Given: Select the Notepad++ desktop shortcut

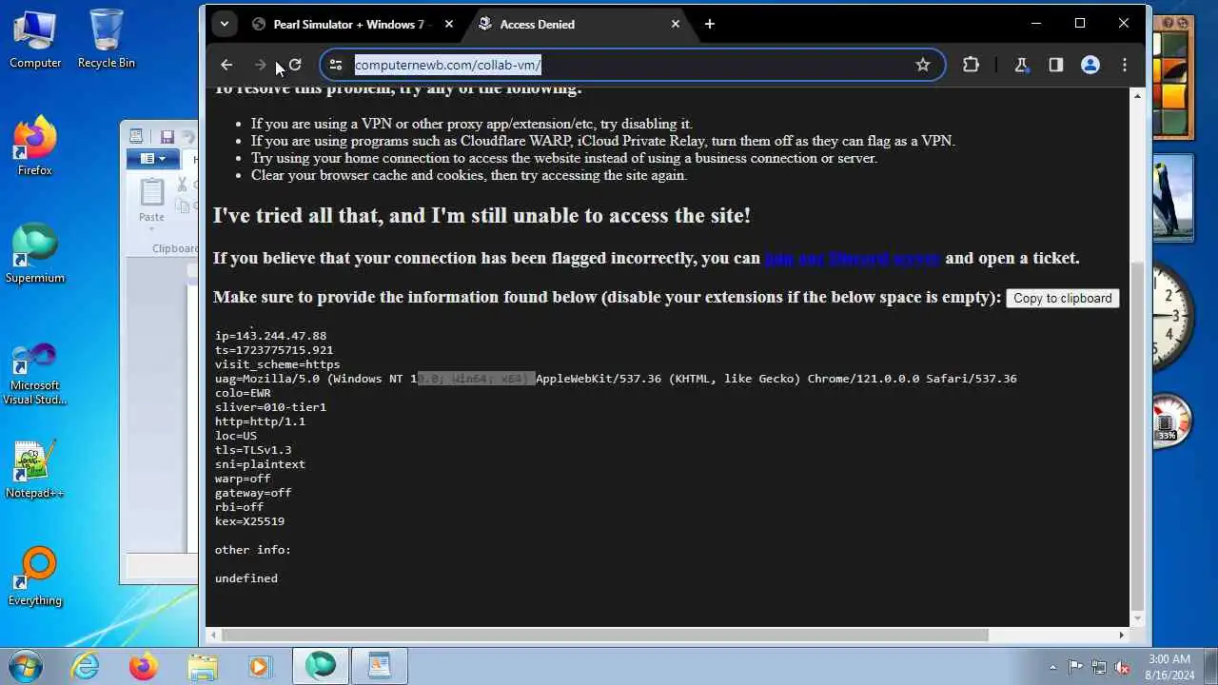Looking at the screenshot, I should coord(35,469).
